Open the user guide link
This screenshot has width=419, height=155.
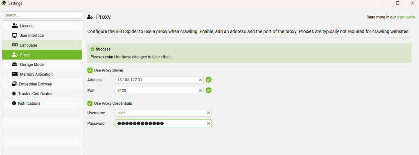coord(406,17)
